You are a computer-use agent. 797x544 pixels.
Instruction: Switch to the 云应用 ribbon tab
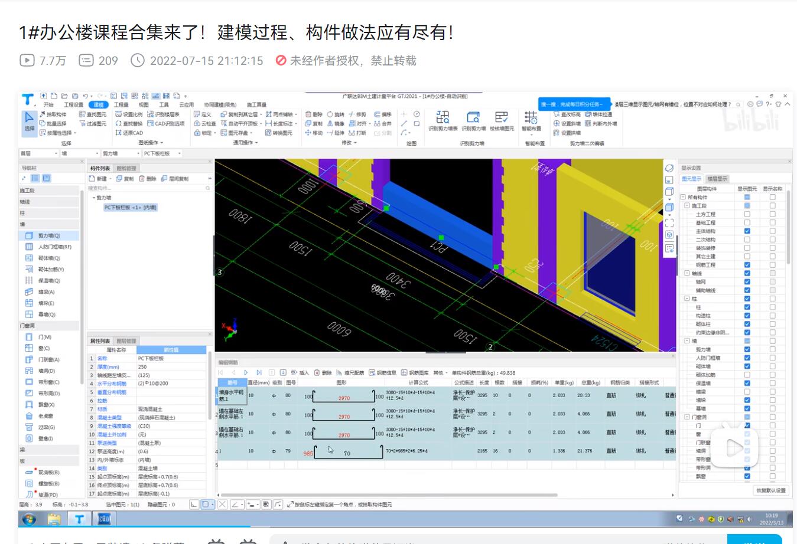[186, 104]
